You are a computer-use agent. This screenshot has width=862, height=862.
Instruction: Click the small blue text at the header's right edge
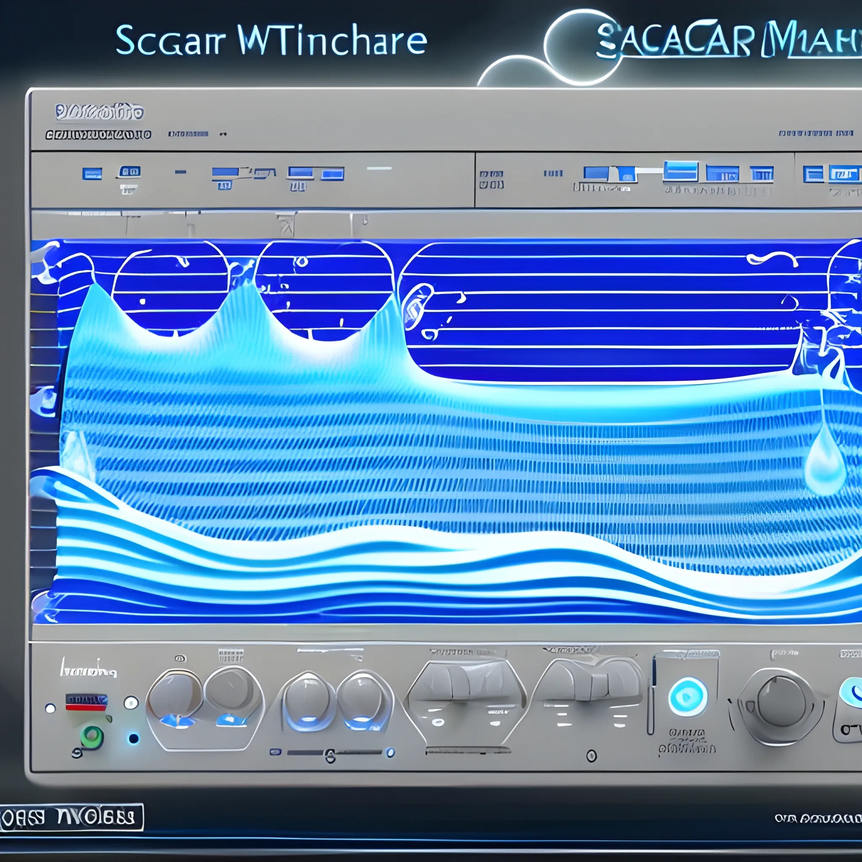pos(816,133)
